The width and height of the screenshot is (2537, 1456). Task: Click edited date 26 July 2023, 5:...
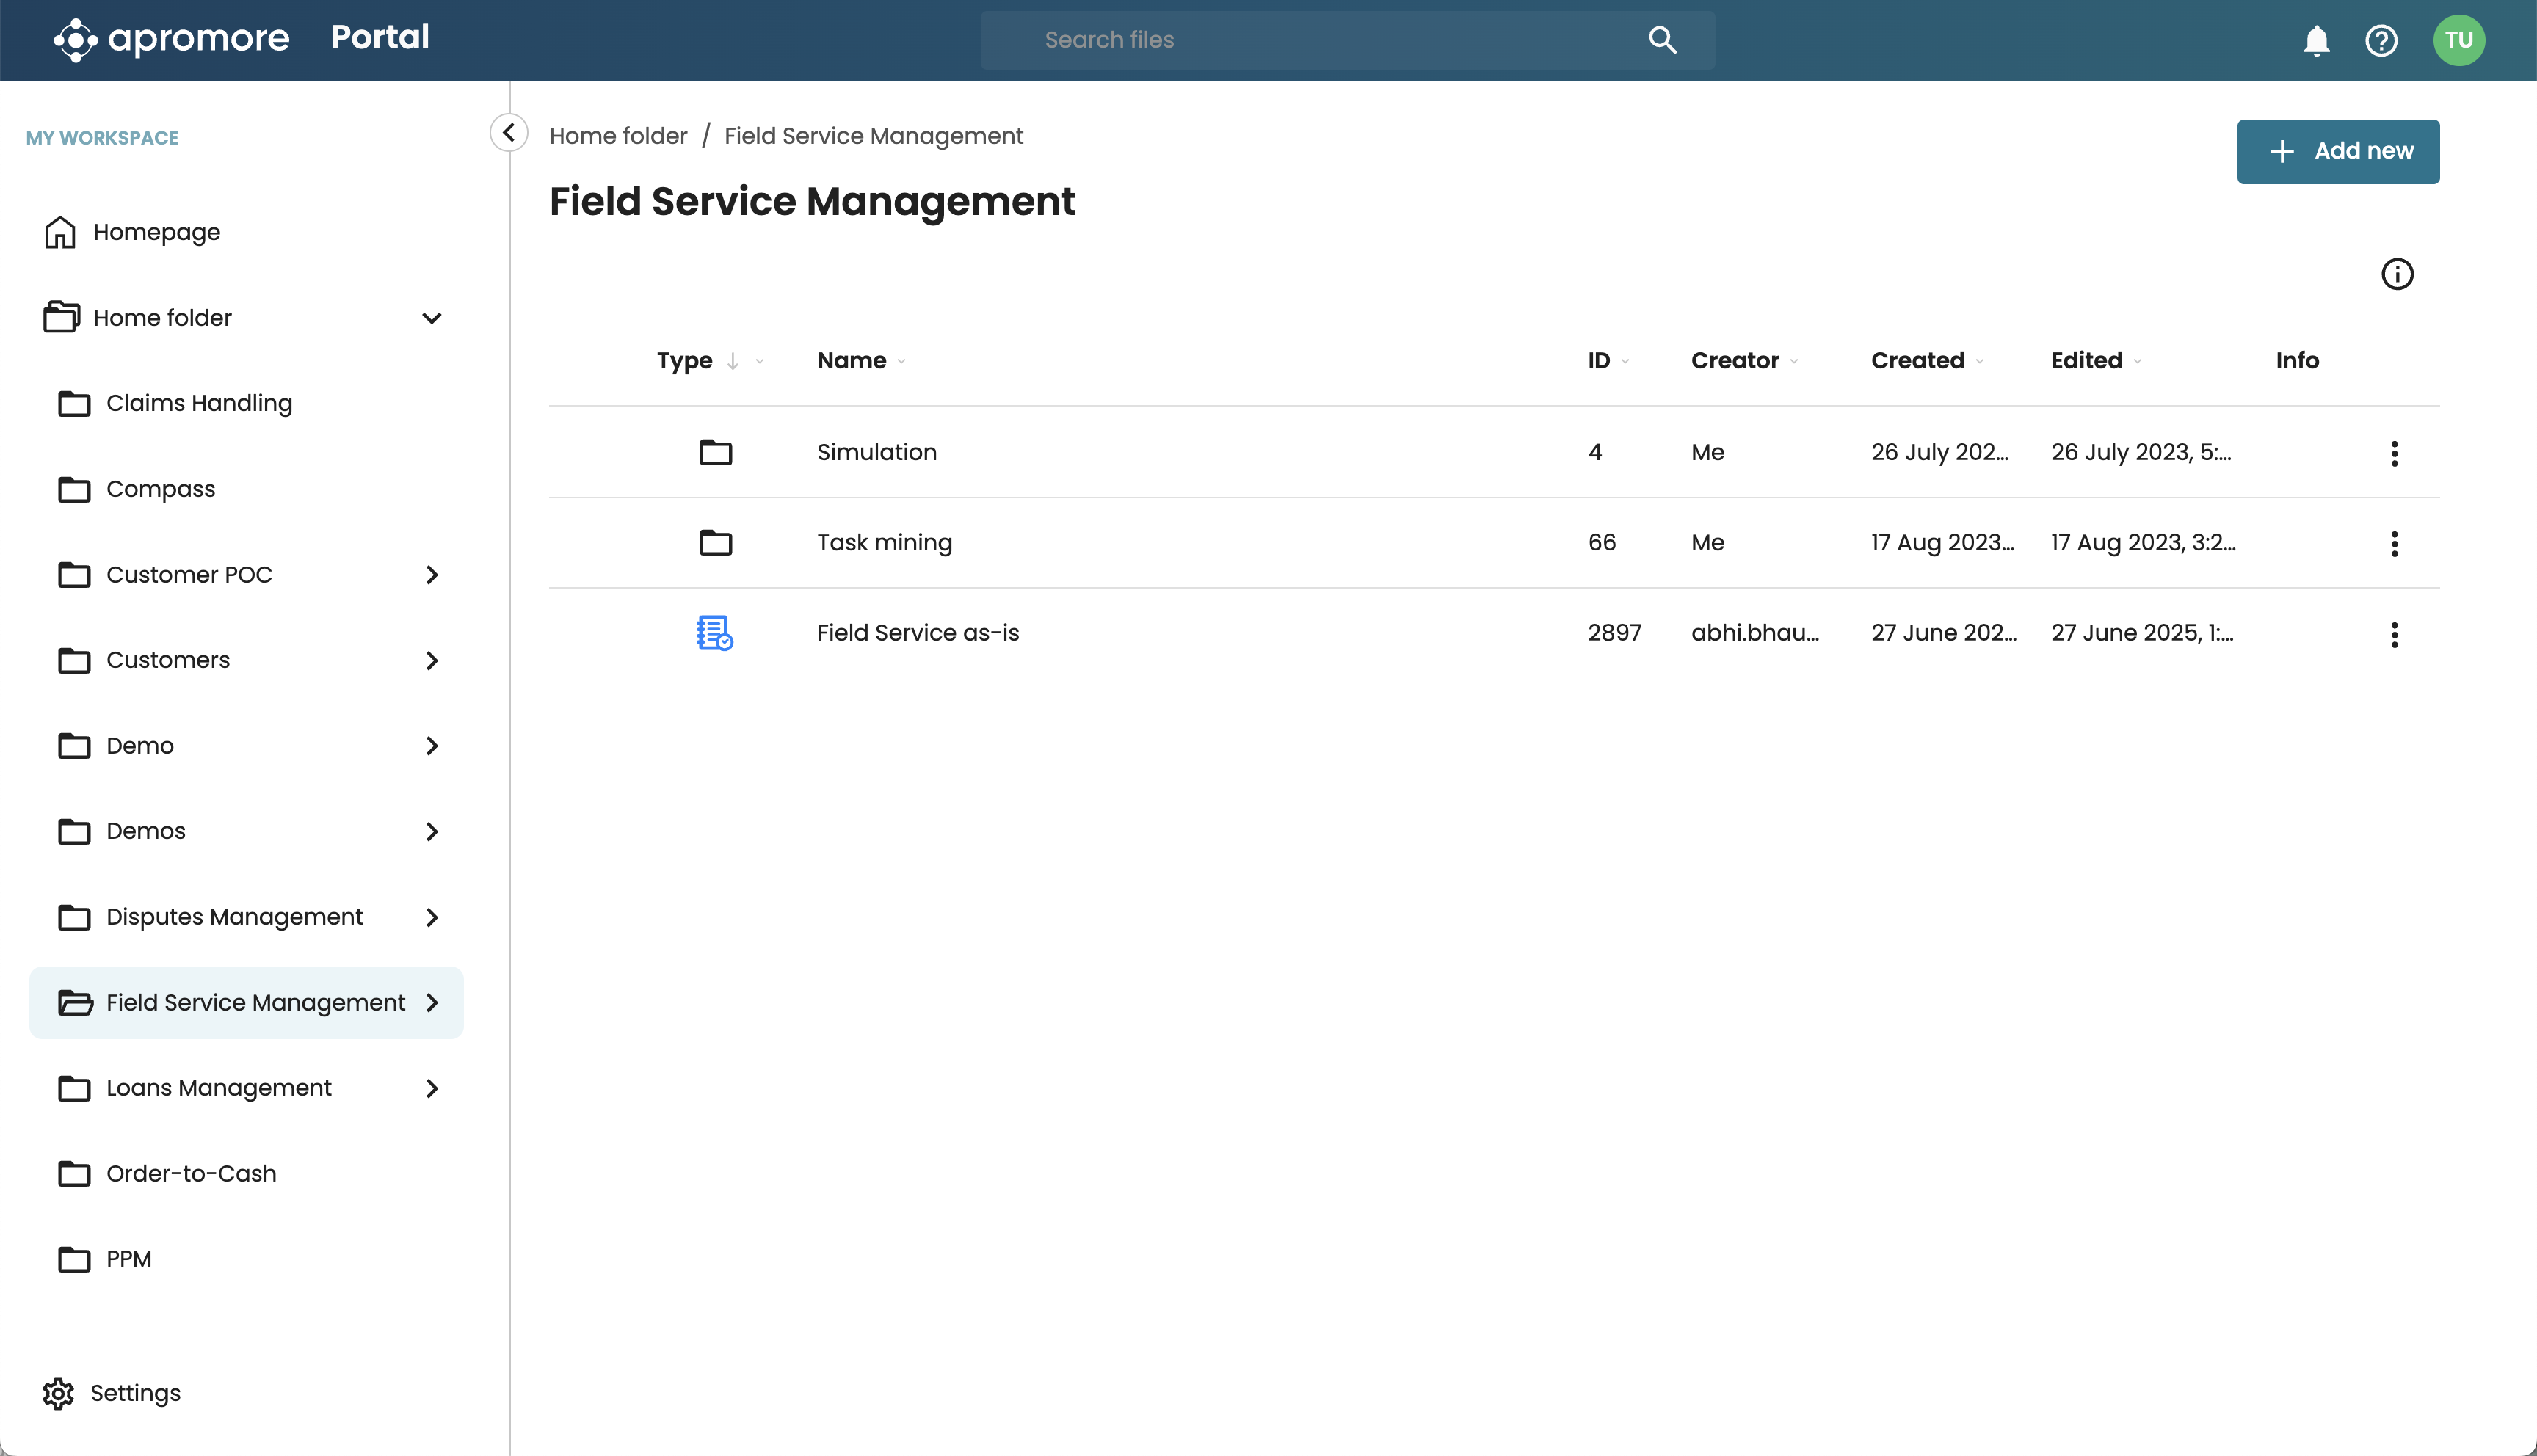coord(2140,452)
